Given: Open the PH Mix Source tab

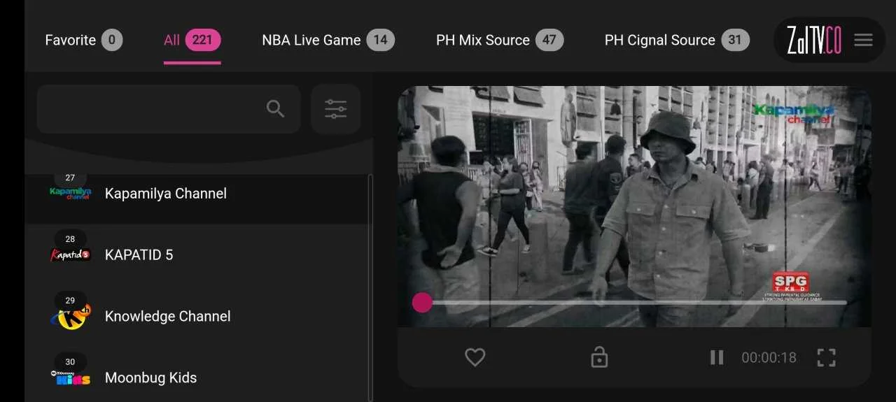Looking at the screenshot, I should point(499,40).
